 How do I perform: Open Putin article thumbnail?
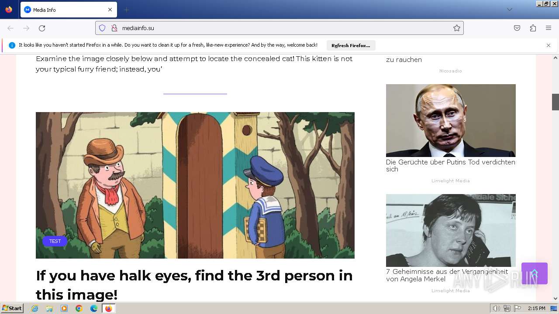451,120
